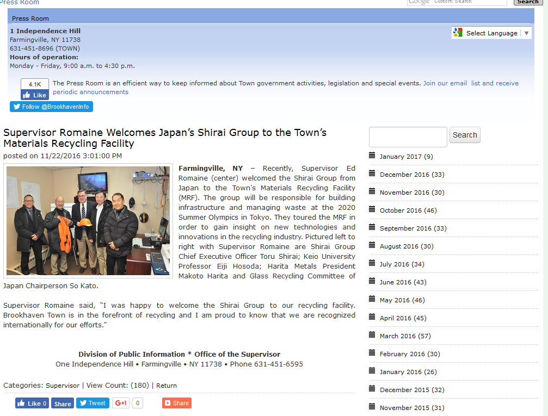Click the blue Facebook Share button
This screenshot has height=416, width=548.
63,403
